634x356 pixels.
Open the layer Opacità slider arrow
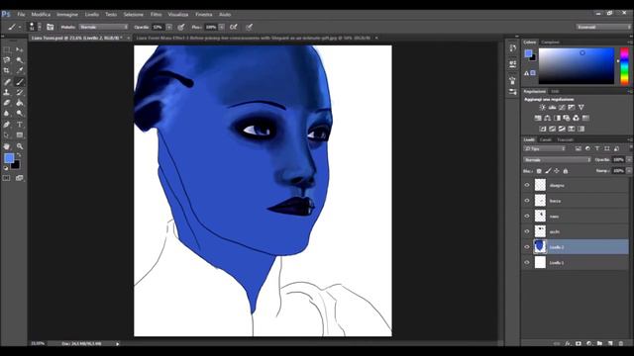[x=629, y=160]
